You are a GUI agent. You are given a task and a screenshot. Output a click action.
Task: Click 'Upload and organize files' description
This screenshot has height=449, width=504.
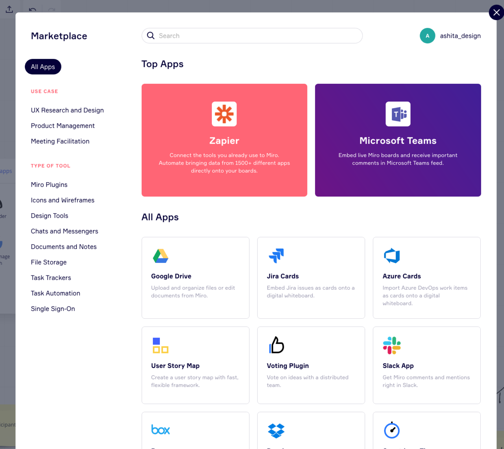tap(193, 292)
